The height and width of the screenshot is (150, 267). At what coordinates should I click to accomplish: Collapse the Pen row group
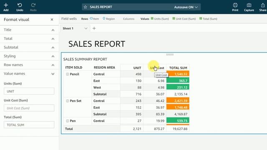pyautogui.click(x=68, y=121)
